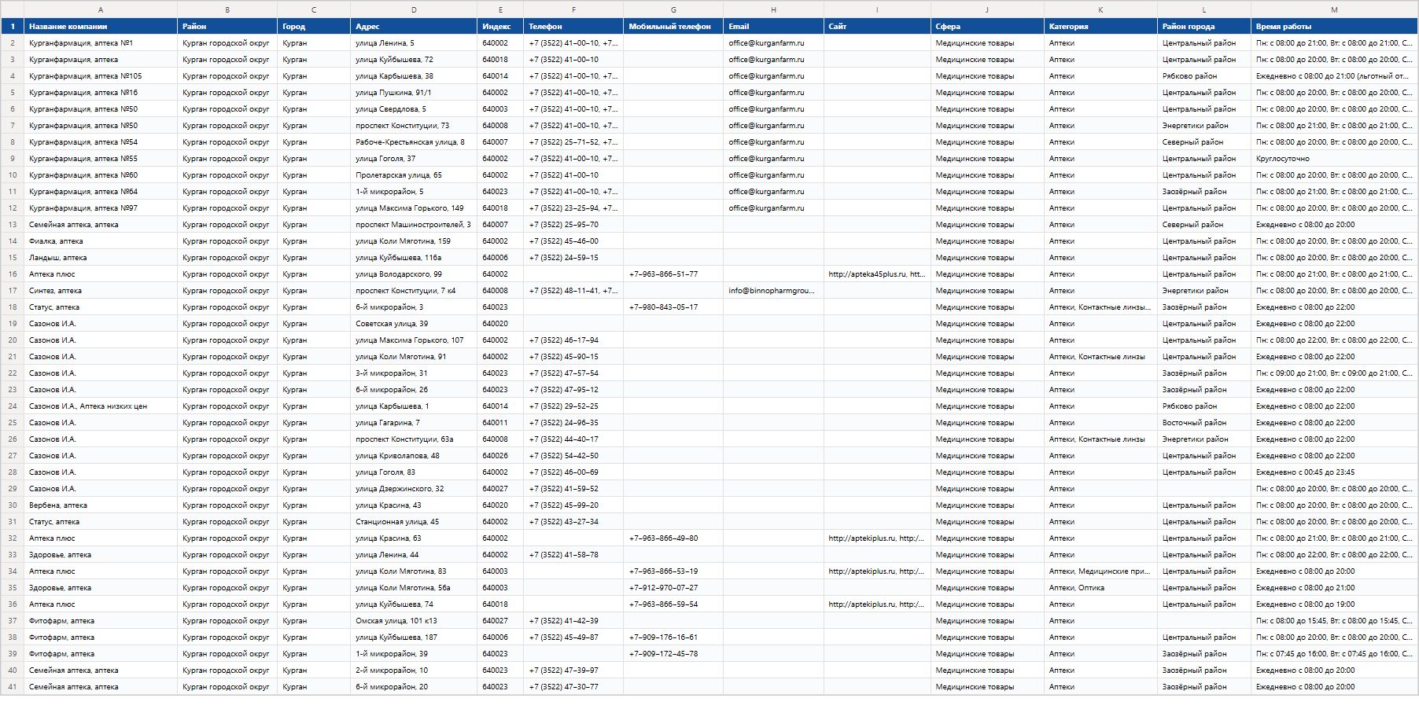Viewport: 1419px width, 709px height.
Task: Click the 'Сфера' header cell
Action: (x=987, y=26)
